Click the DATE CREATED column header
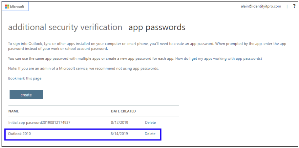The height and width of the screenshot is (148, 299). pos(123,111)
